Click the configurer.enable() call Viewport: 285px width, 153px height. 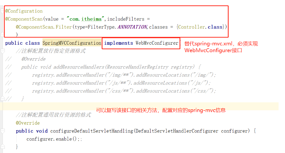coord(51,139)
